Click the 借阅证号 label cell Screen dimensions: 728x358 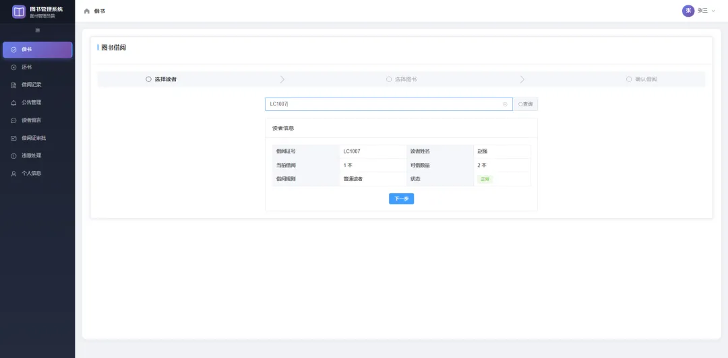[x=306, y=151]
